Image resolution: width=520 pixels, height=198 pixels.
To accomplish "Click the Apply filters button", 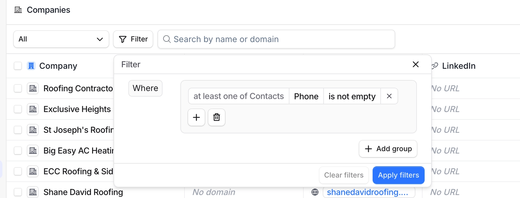I will point(398,175).
